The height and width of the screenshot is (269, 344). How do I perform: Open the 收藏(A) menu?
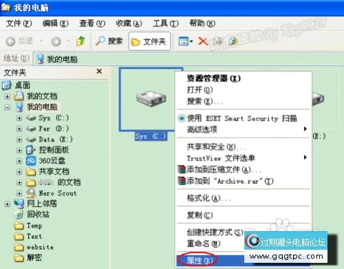(129, 23)
